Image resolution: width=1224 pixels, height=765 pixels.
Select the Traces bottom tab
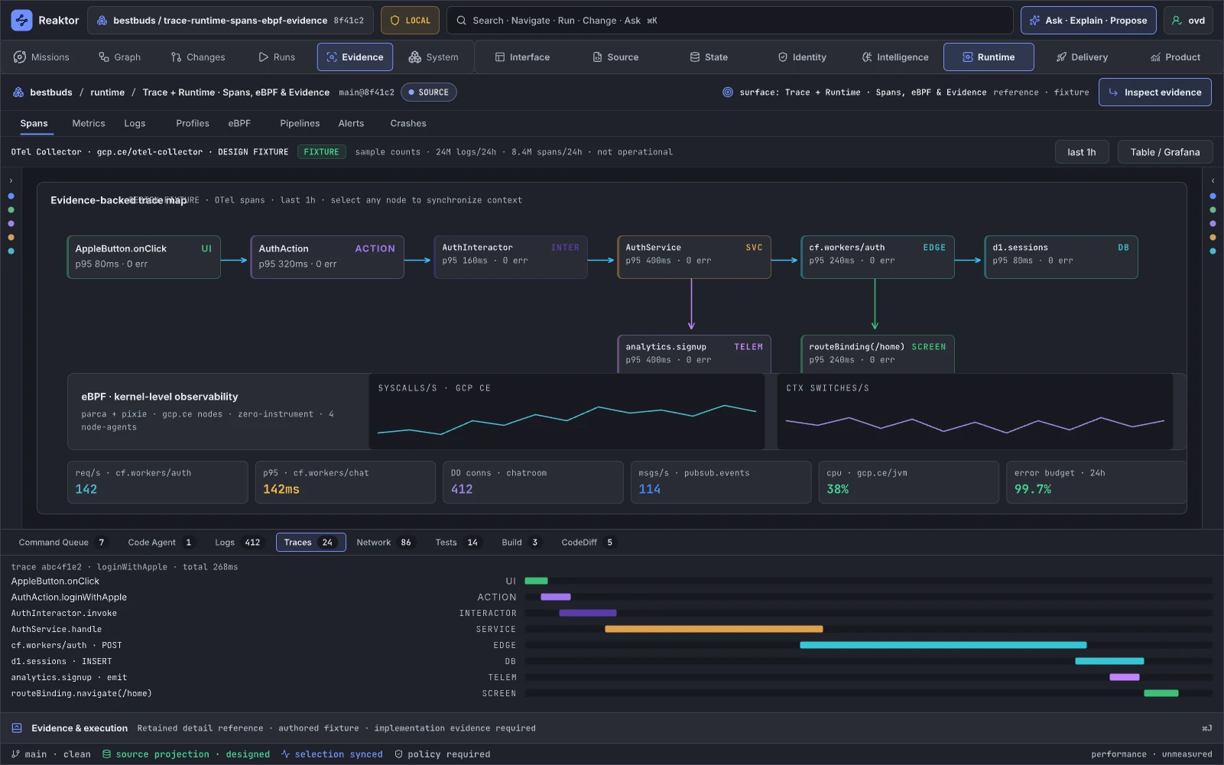point(310,543)
